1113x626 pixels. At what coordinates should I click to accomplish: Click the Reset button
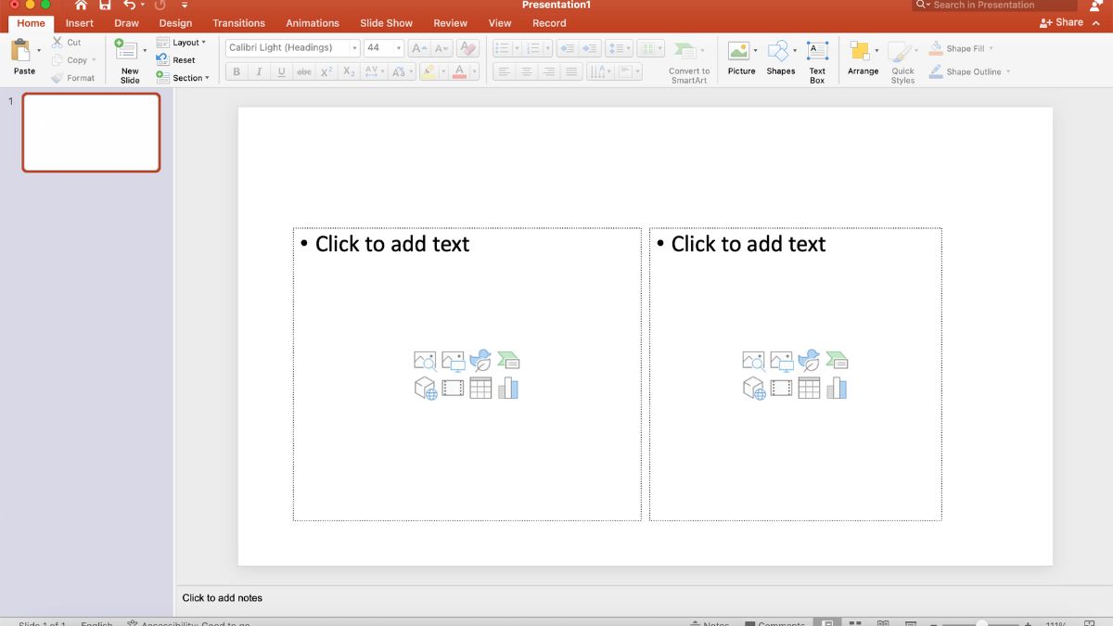[183, 59]
